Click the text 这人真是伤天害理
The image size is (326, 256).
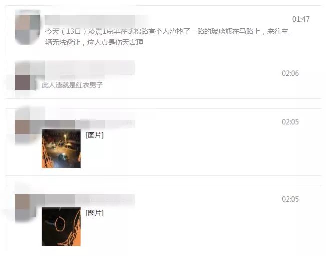coord(115,42)
